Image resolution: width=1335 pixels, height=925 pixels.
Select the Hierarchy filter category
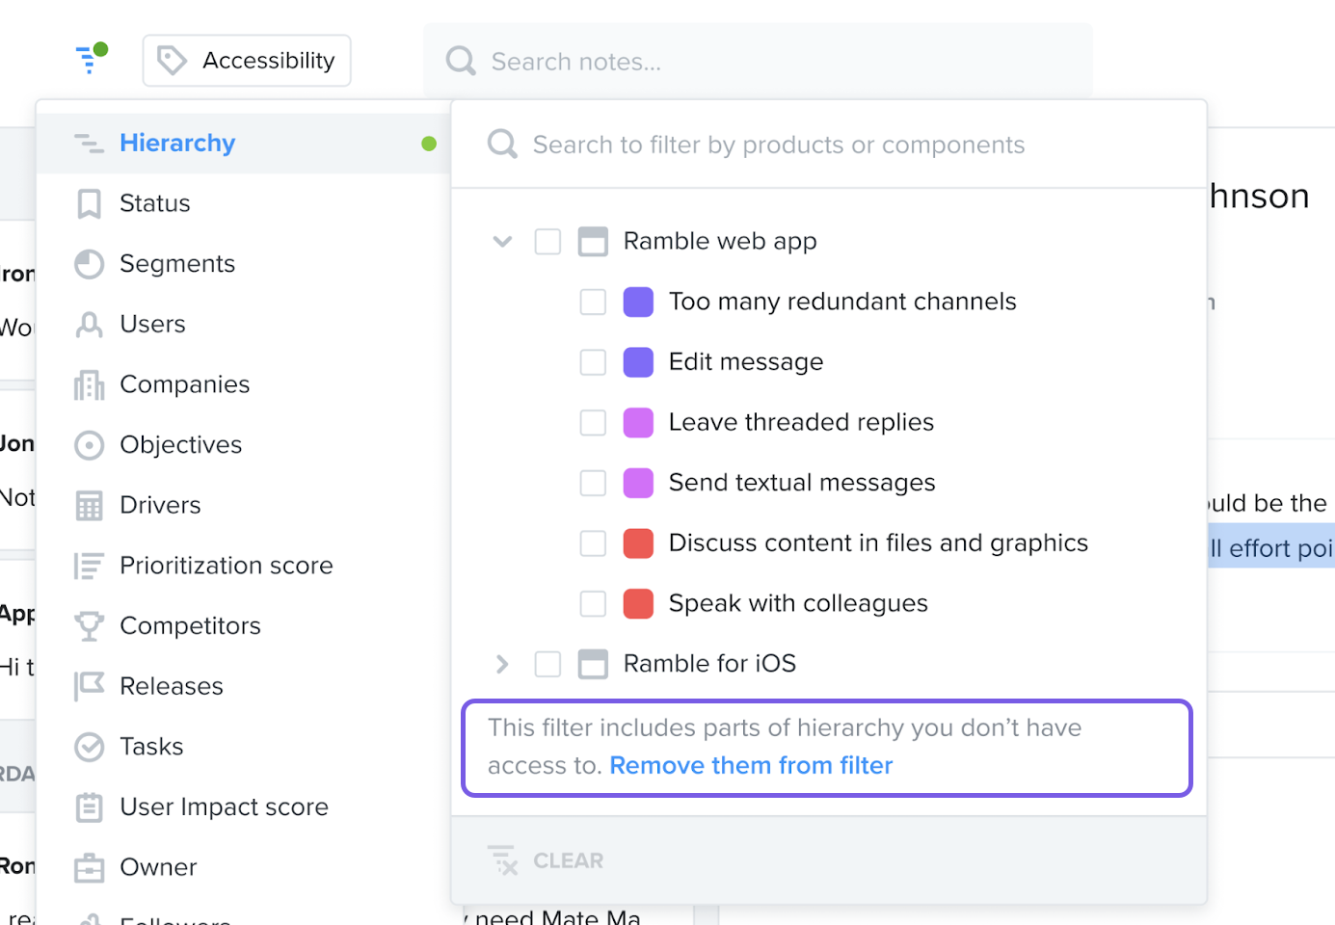click(x=244, y=144)
